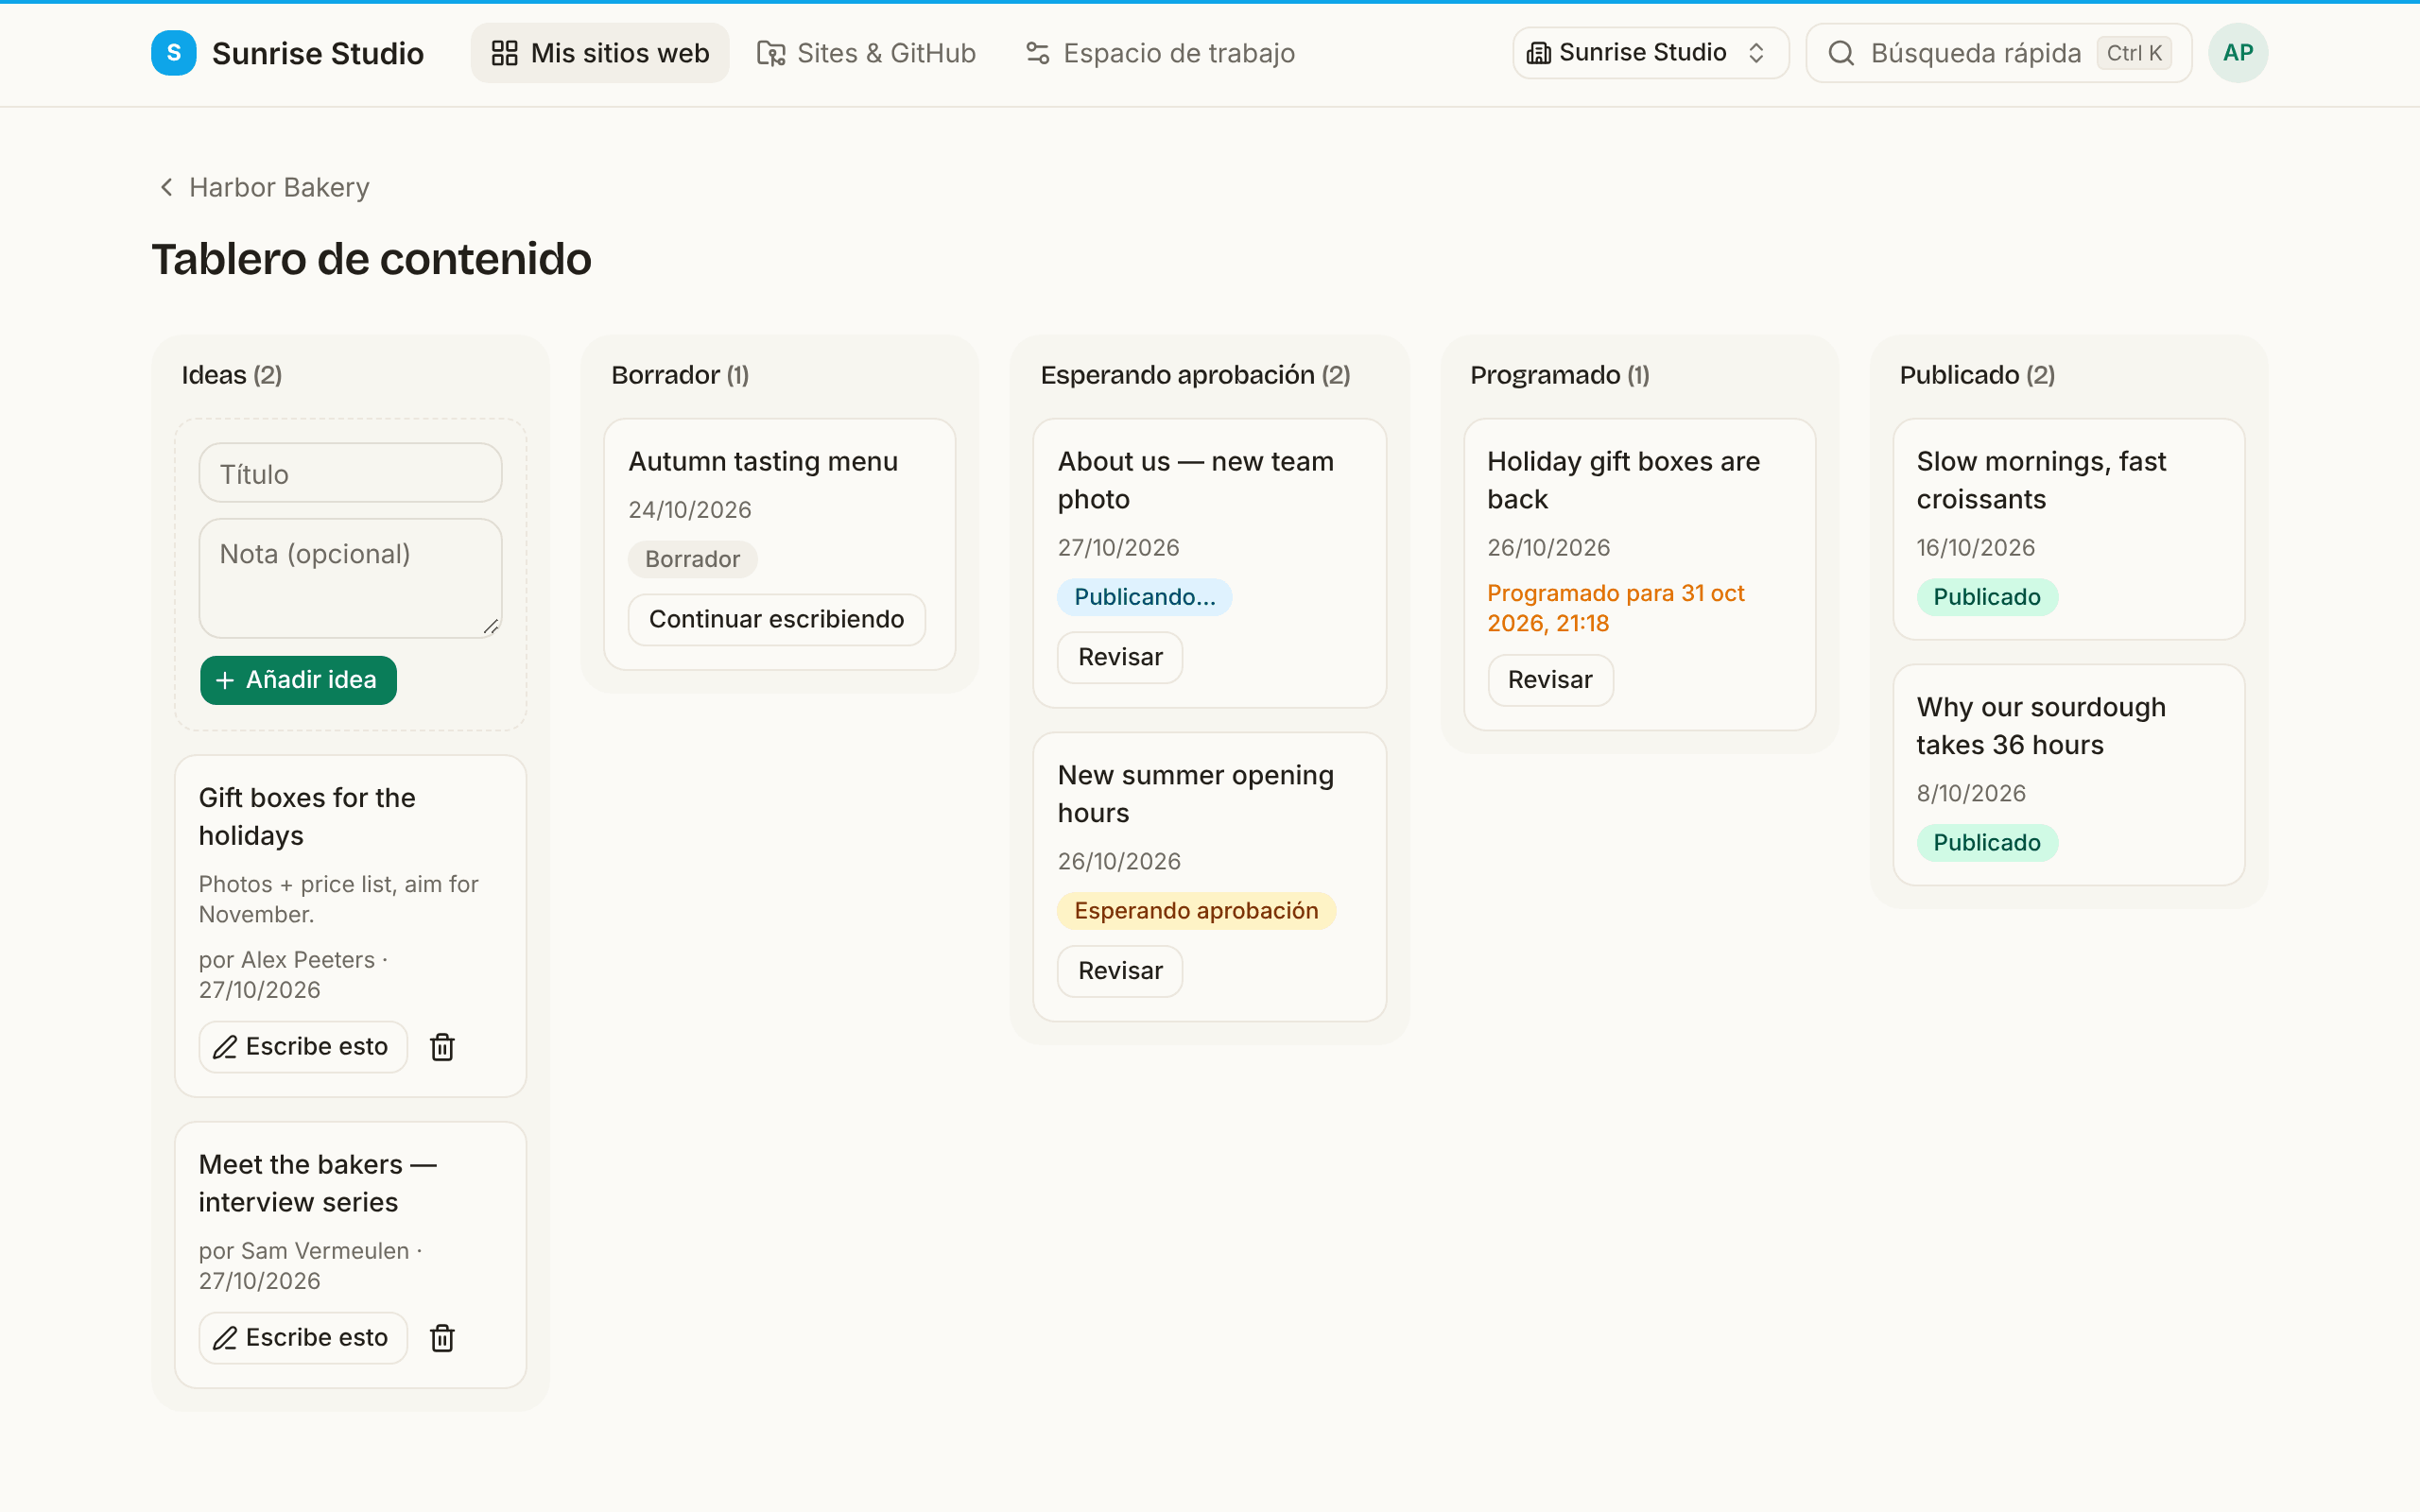This screenshot has height=1512, width=2420.
Task: Click the Ideas (2) column header
Action: tap(232, 375)
